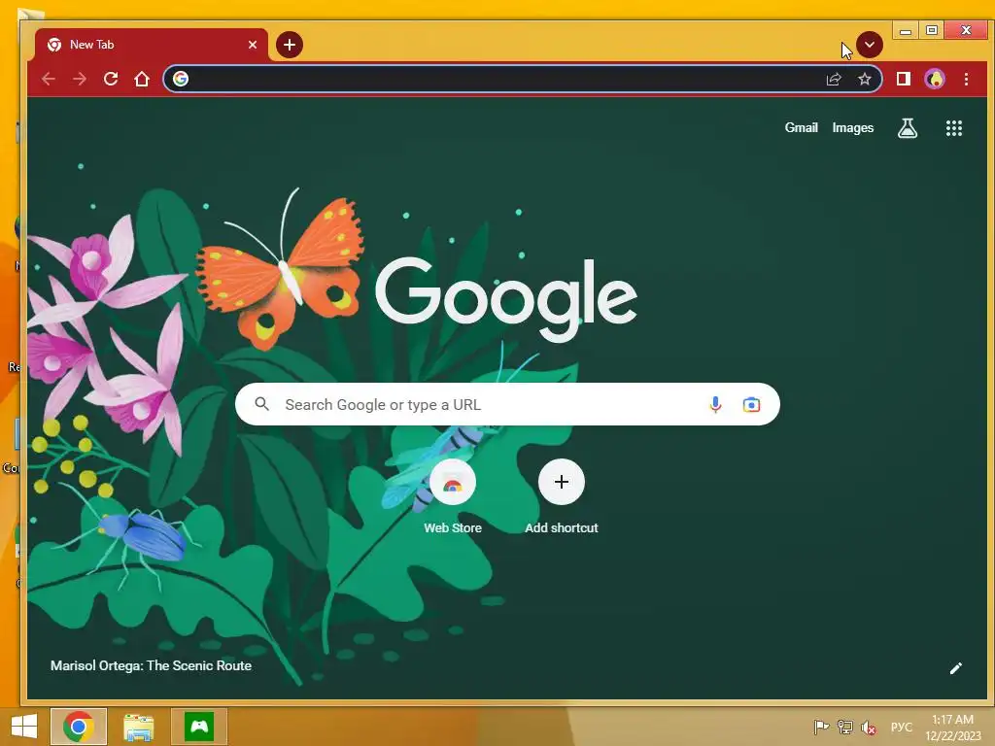Open Action Center flag in tray

point(821,727)
